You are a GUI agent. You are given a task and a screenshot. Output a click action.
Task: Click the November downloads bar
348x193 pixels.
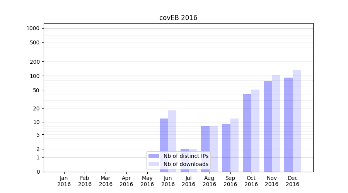276,124
